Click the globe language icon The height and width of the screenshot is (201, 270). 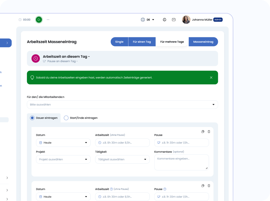143,20
